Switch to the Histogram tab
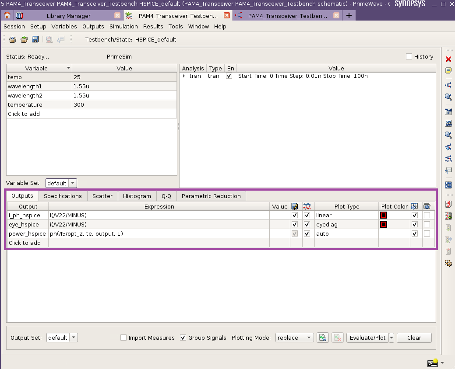The height and width of the screenshot is (369, 455). tap(137, 196)
